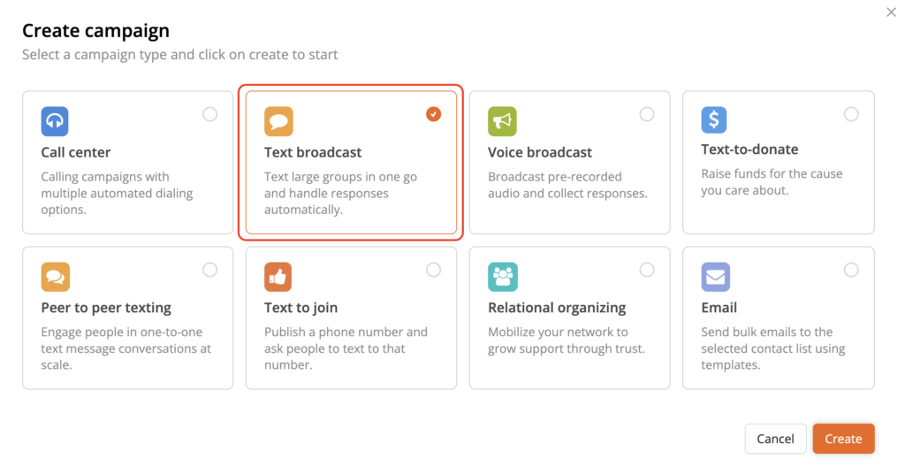Select the Call center radio button

tap(209, 114)
